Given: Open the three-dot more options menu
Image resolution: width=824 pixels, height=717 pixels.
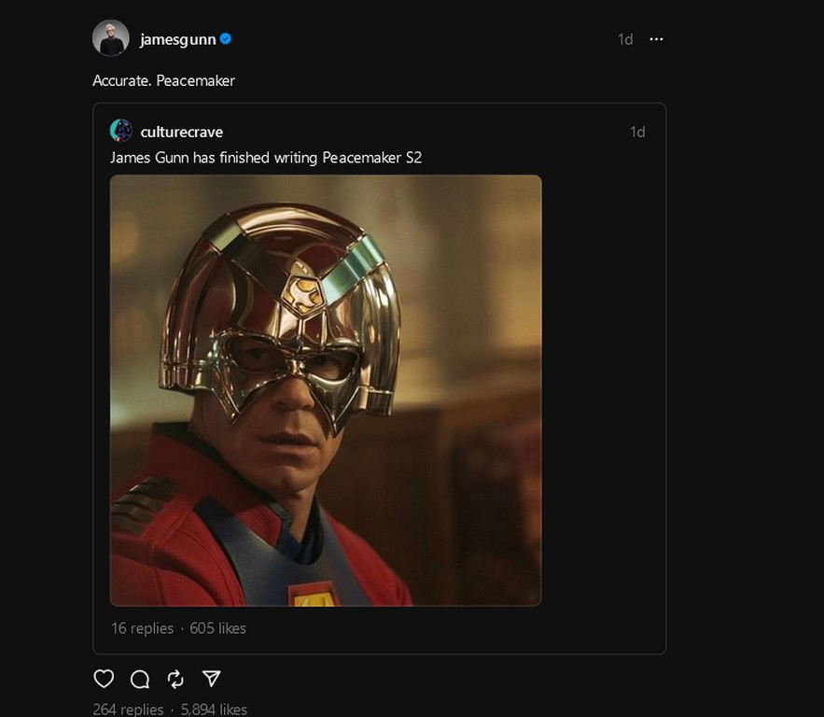Looking at the screenshot, I should [x=656, y=39].
